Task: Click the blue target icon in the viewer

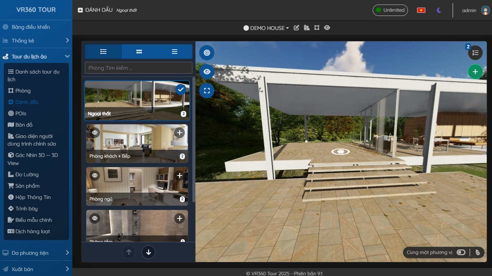Action: (x=207, y=53)
